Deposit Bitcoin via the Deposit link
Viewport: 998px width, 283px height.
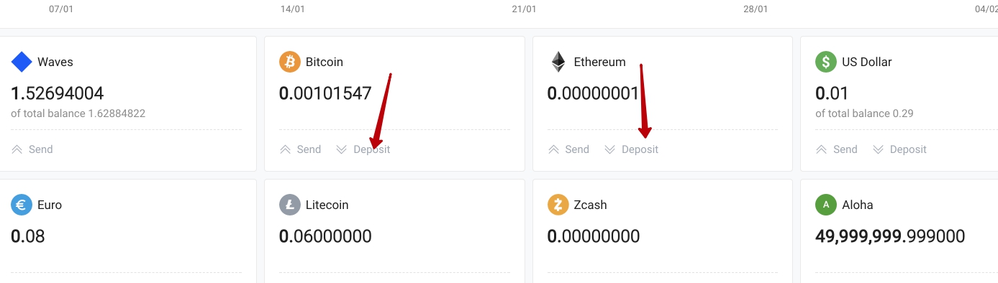[363, 149]
